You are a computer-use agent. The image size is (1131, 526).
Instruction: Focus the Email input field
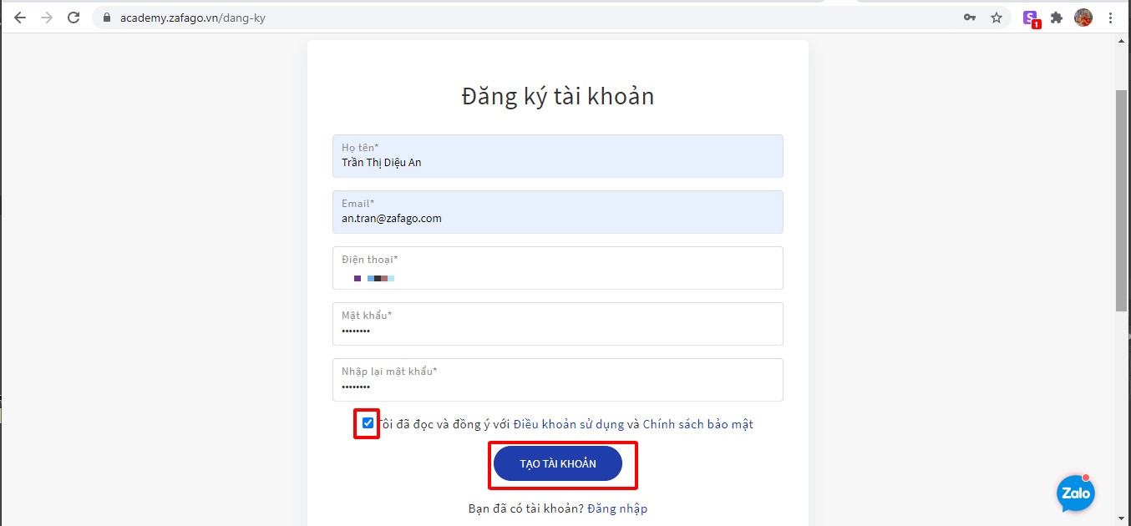[x=558, y=212]
